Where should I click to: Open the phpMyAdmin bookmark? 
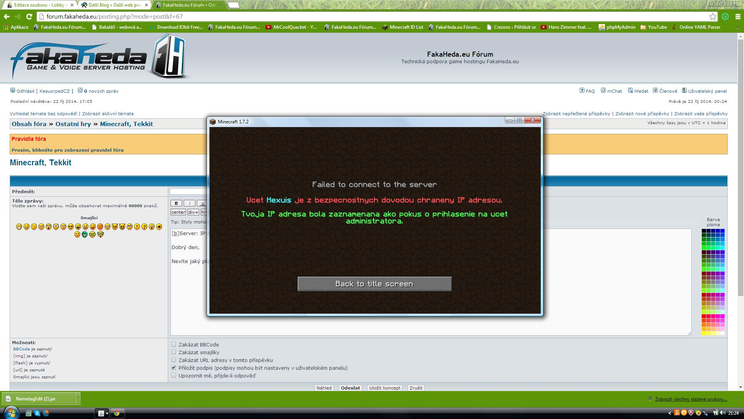point(617,27)
